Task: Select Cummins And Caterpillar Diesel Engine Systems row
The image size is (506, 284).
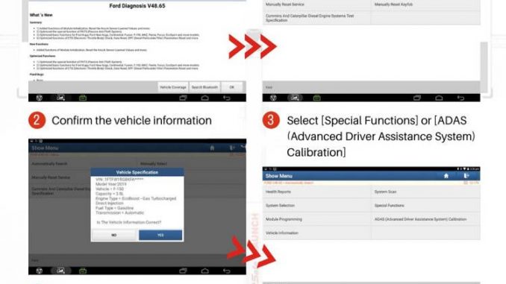Action: click(316, 18)
